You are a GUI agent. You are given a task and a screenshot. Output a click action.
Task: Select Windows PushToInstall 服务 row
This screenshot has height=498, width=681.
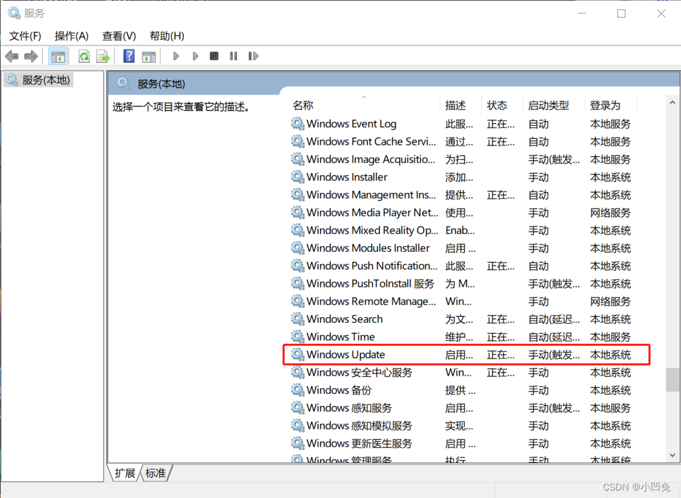click(x=460, y=284)
